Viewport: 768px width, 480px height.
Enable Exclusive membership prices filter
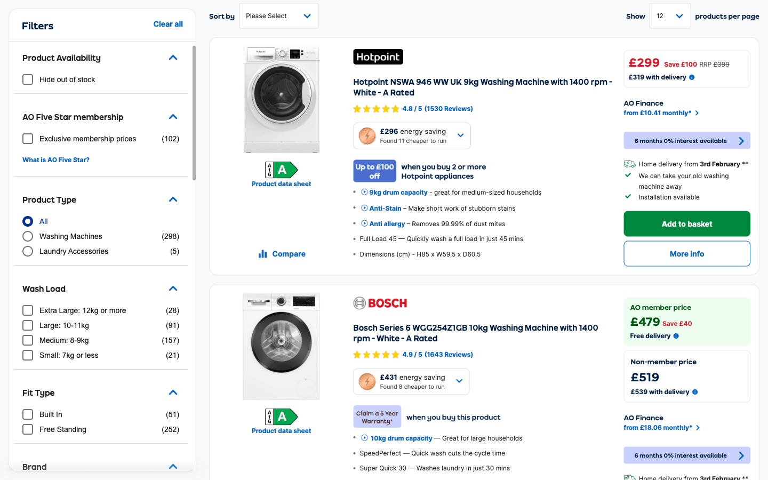point(28,139)
